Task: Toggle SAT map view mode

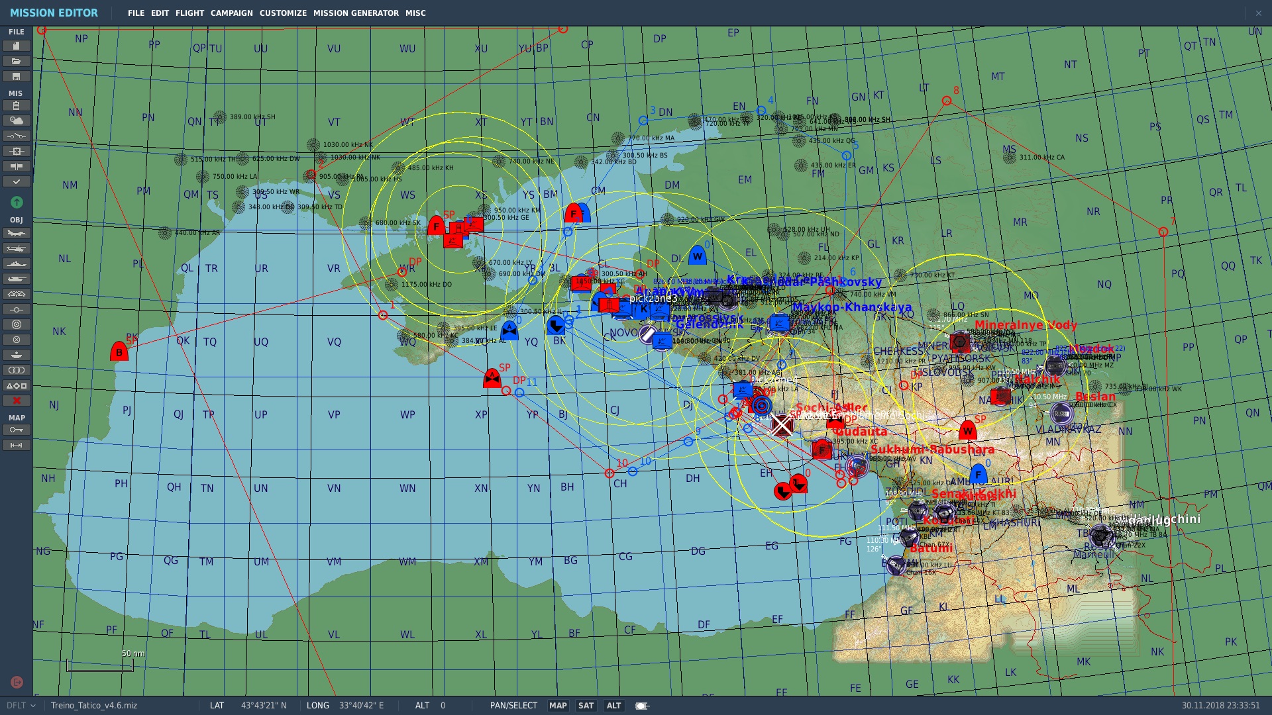Action: coord(586,706)
